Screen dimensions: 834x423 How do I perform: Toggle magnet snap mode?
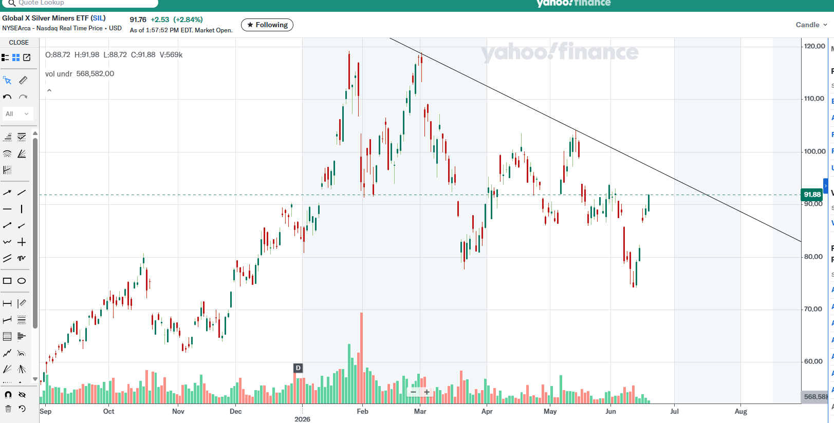[8, 394]
